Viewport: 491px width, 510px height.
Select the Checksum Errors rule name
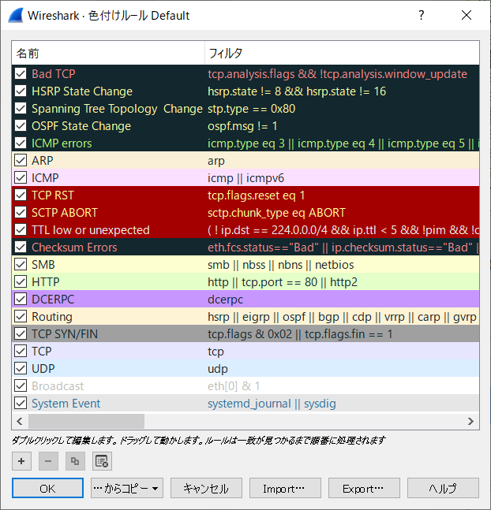75,248
